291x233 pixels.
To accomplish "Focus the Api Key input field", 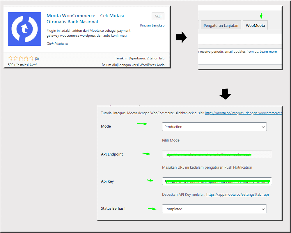I will [217, 181].
